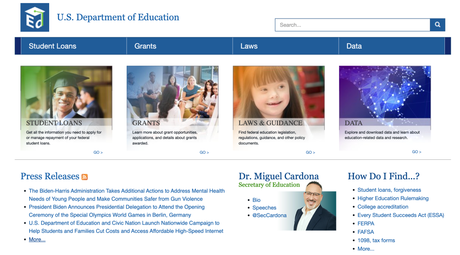Viewport: 460px width, 255px height.
Task: Click GO > under Student Loans card
Action: (98, 152)
